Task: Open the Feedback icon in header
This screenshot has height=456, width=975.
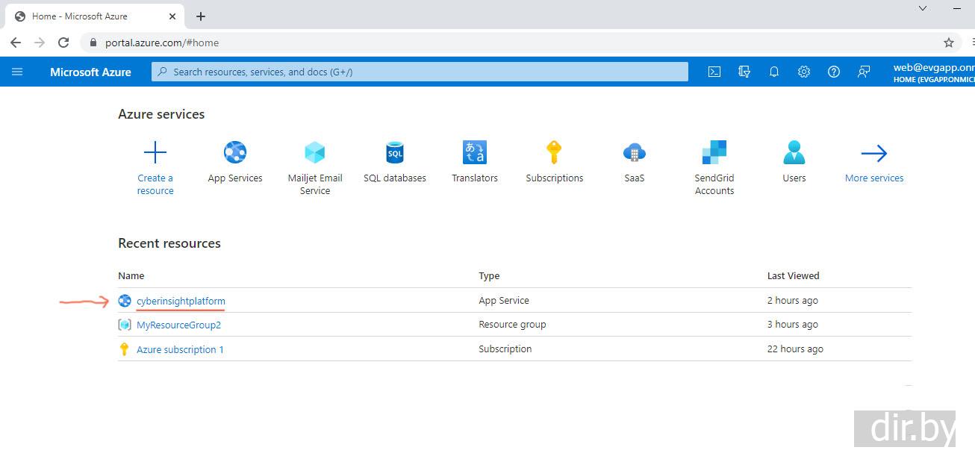Action: coord(864,72)
